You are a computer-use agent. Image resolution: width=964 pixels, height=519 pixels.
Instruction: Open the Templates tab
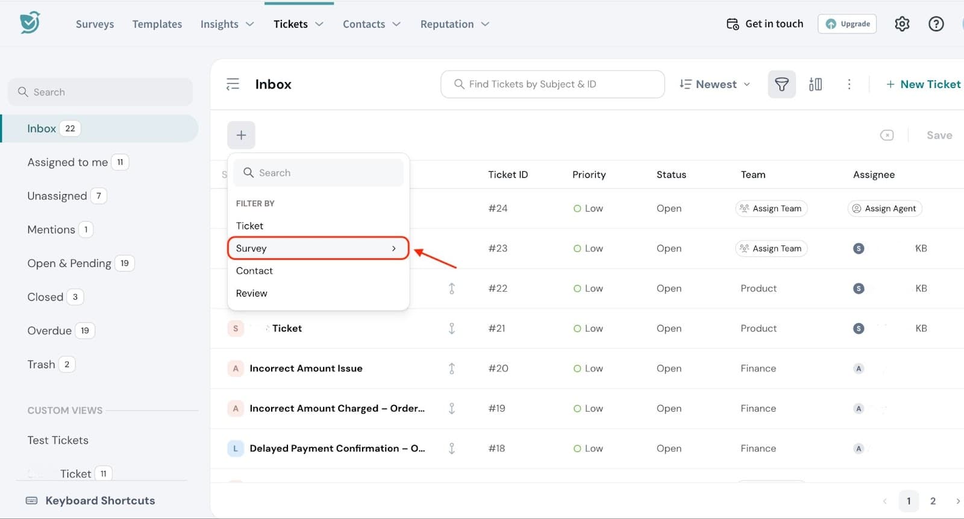(x=157, y=24)
